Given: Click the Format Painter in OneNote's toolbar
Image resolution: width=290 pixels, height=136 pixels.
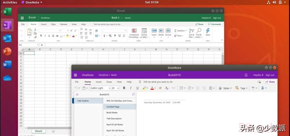Looking at the screenshot, I should pos(160,88).
